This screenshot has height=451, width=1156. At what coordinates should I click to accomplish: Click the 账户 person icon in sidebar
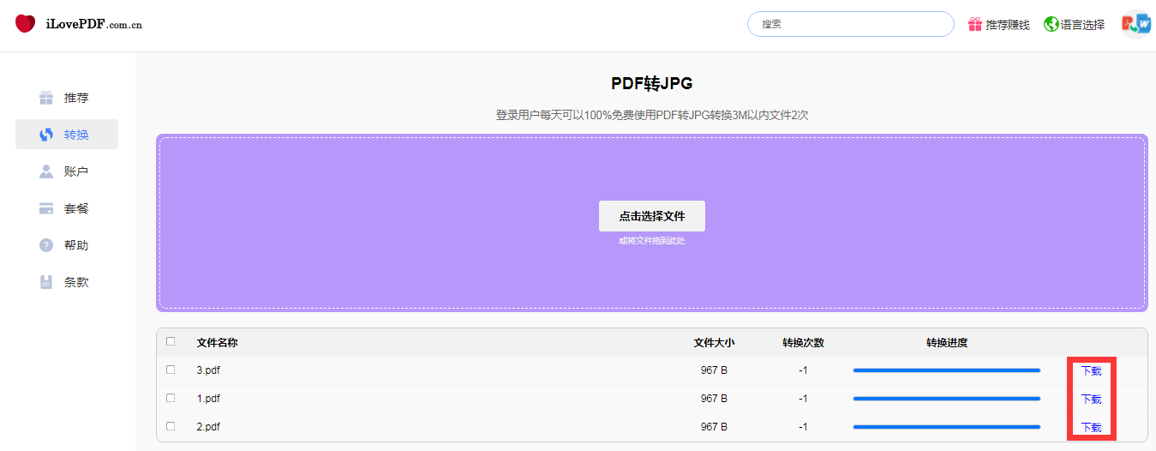coord(46,171)
